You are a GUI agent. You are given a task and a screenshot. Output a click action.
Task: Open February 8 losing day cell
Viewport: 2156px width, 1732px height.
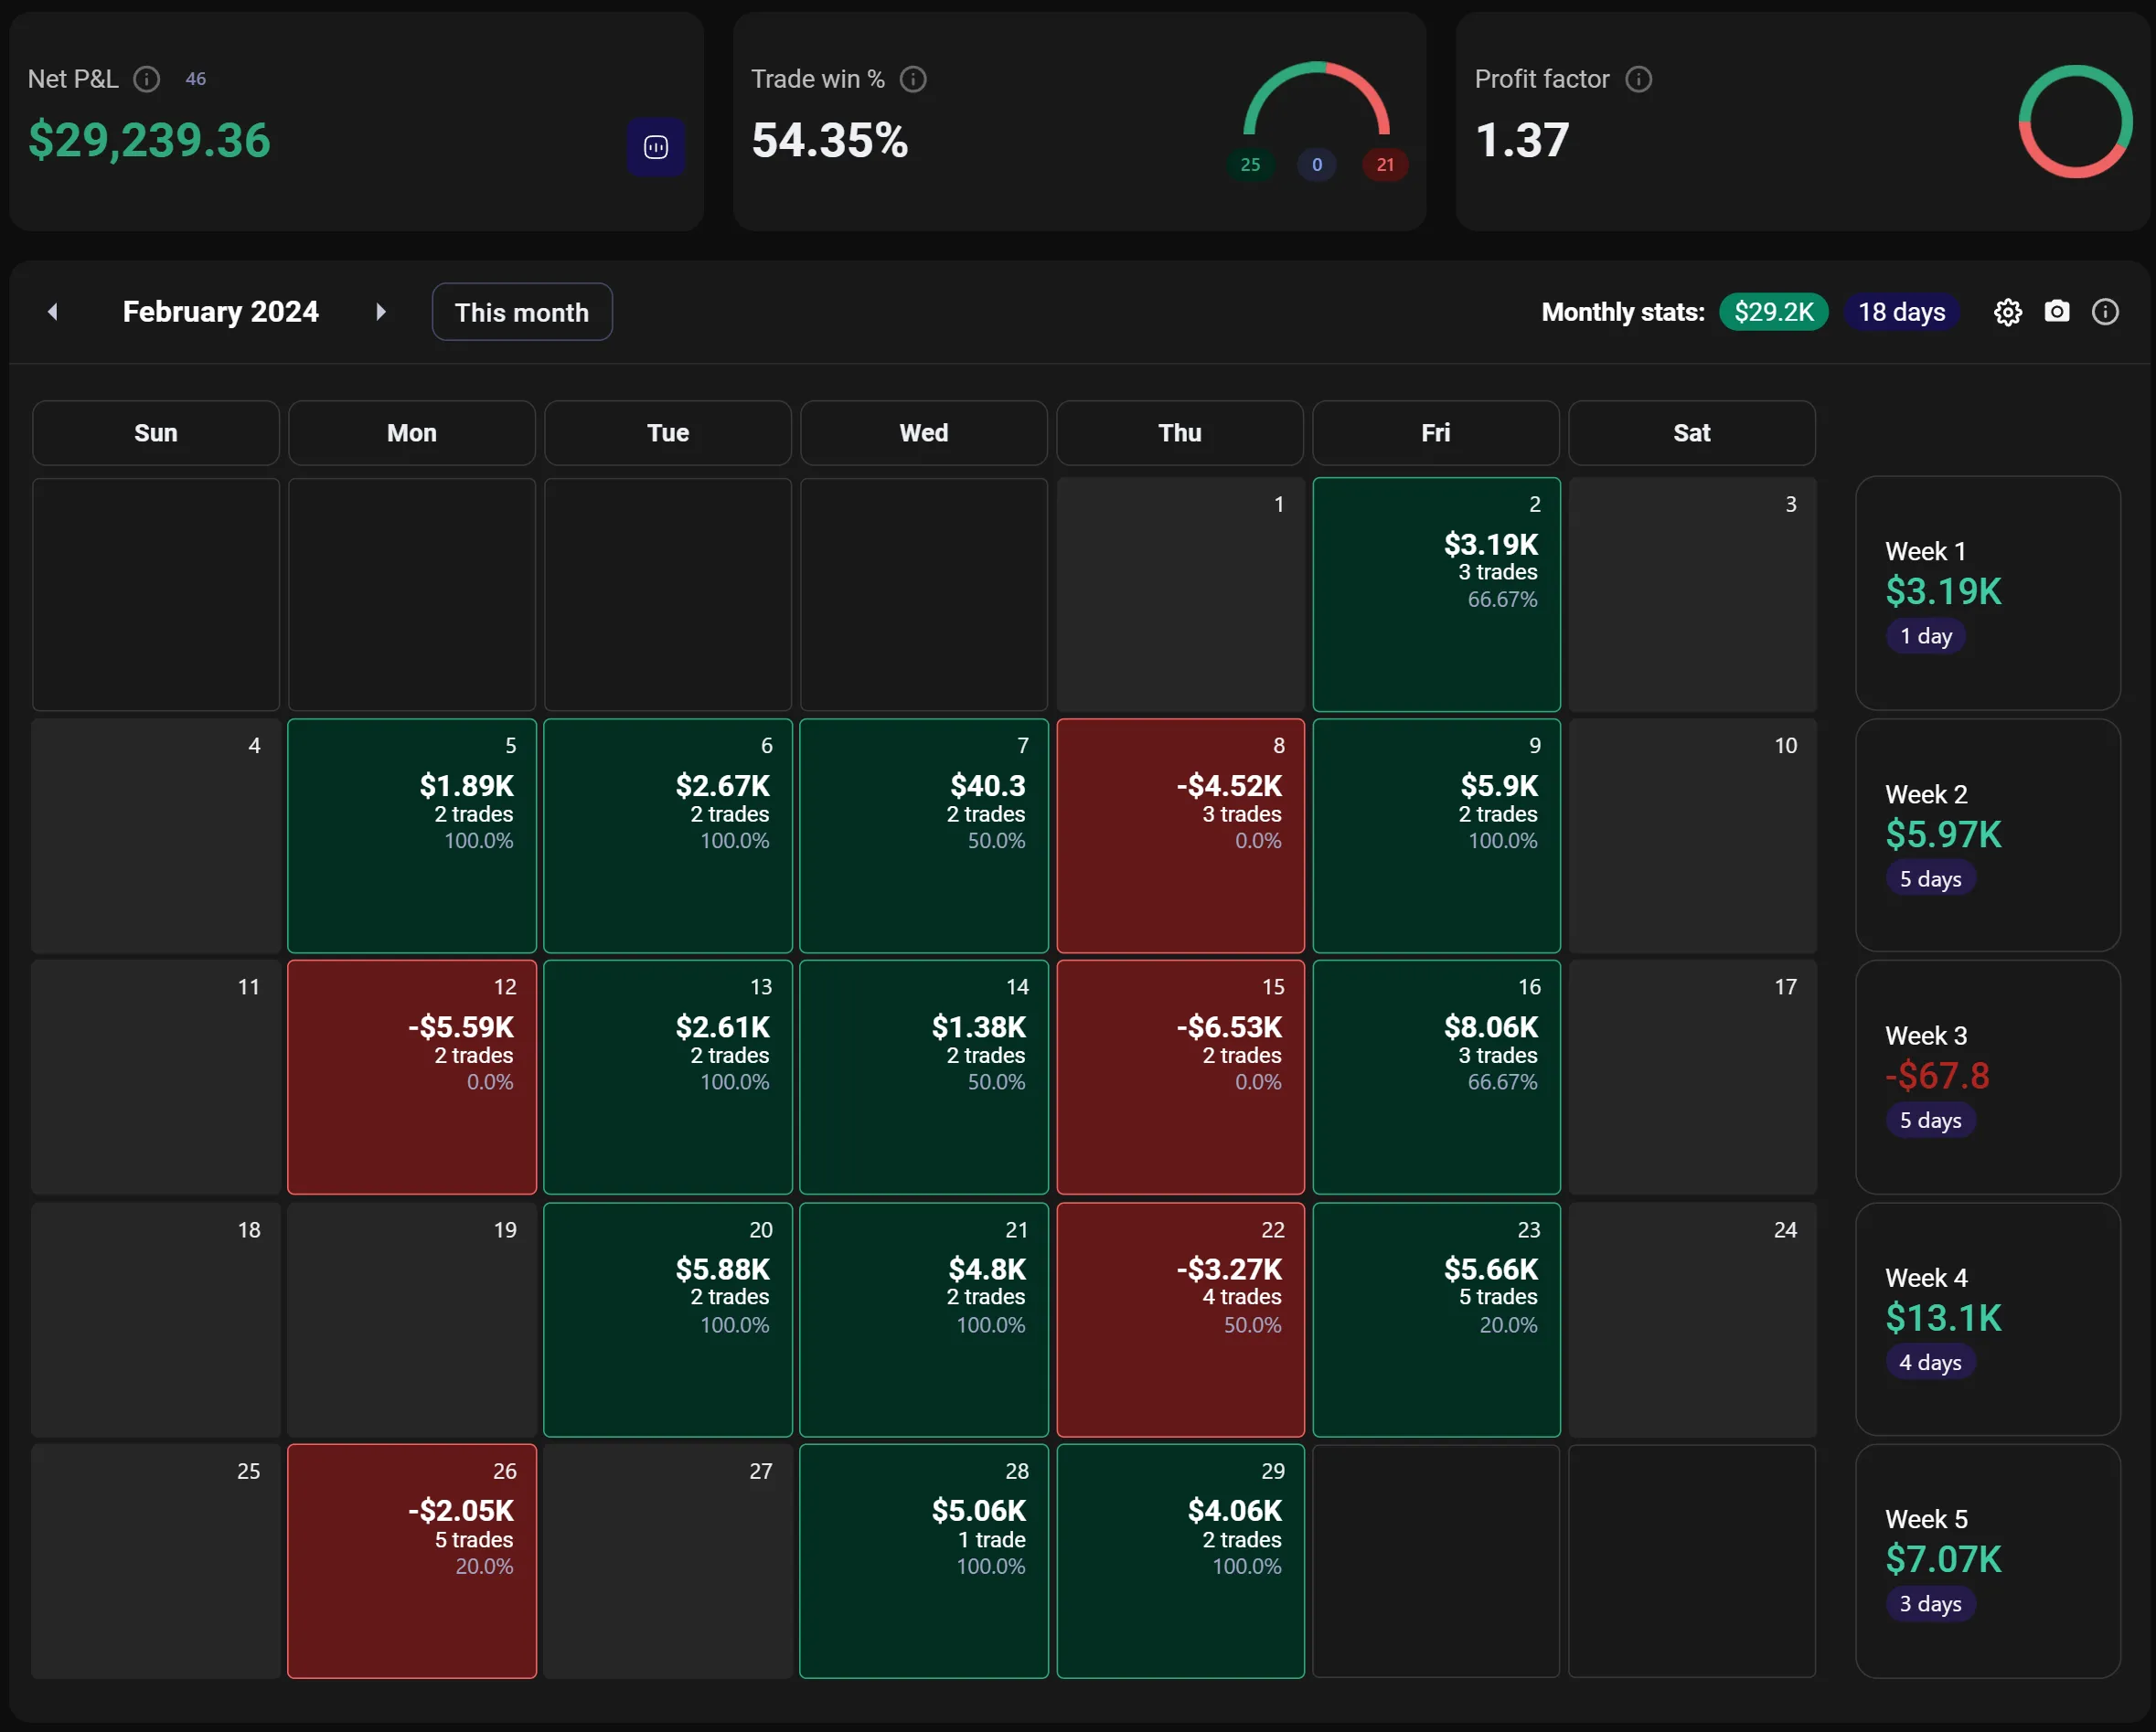coord(1180,835)
